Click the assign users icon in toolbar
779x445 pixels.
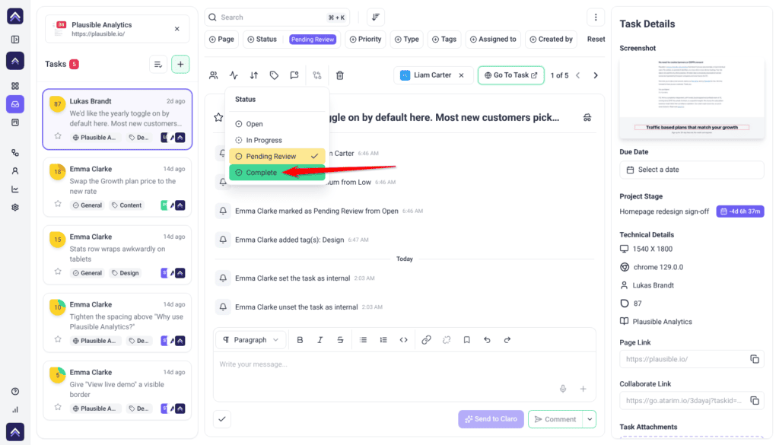214,75
